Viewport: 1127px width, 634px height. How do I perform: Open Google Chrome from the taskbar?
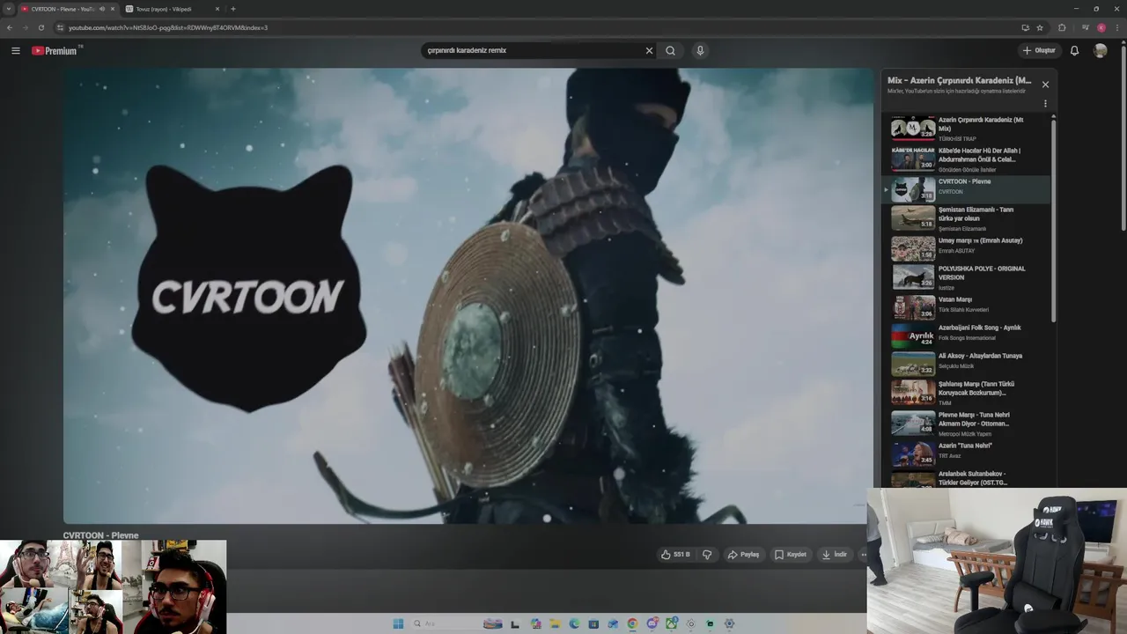pos(632,623)
